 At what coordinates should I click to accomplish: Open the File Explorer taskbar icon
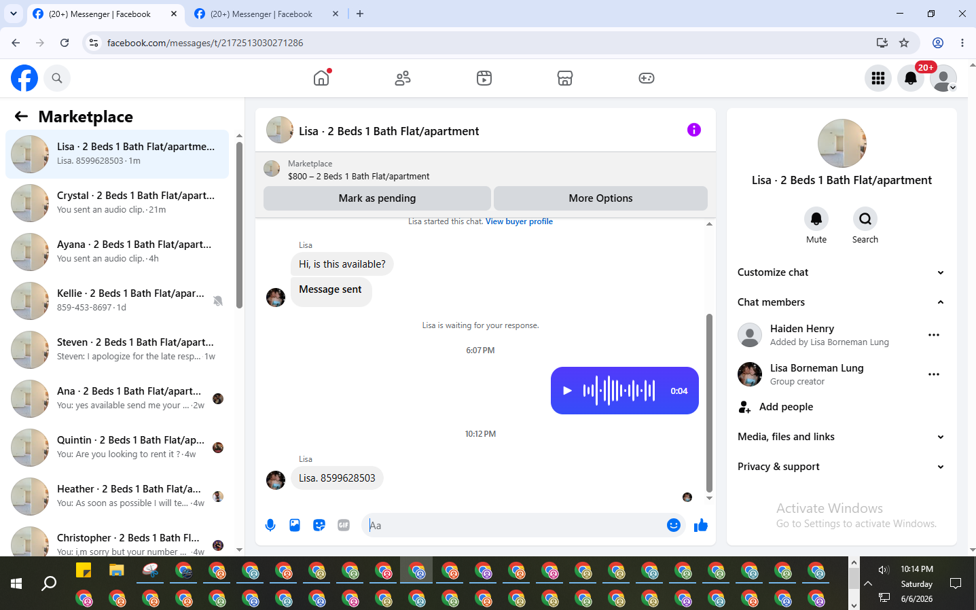[x=117, y=570]
